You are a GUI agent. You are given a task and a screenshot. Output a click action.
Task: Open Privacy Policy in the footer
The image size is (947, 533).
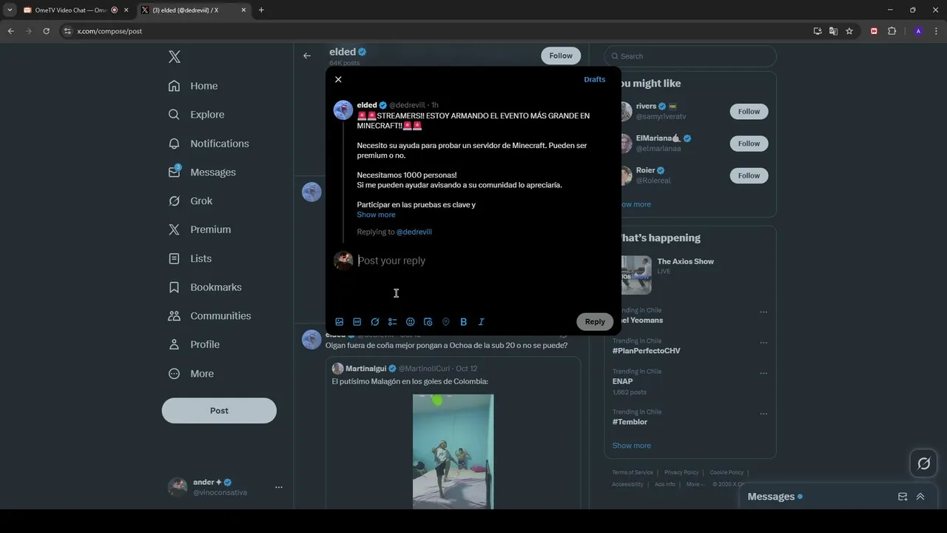[681, 472]
